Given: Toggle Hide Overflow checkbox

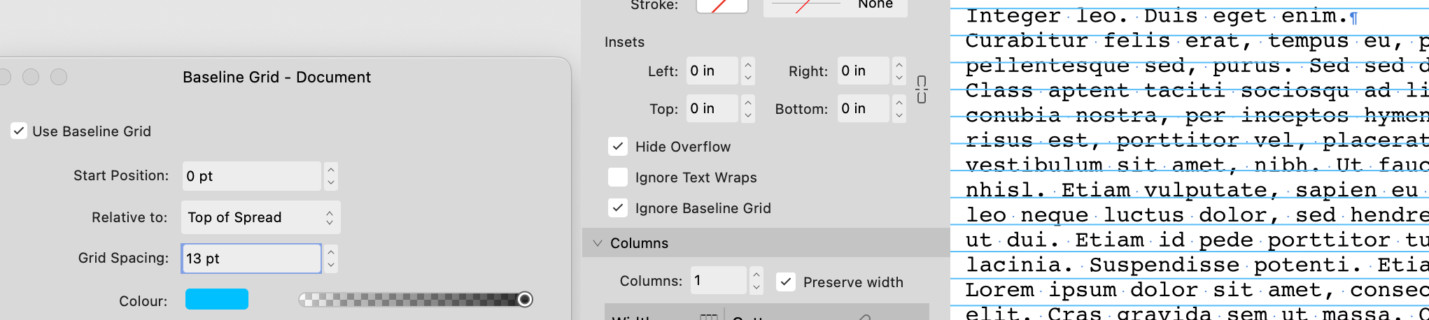Looking at the screenshot, I should pyautogui.click(x=617, y=147).
